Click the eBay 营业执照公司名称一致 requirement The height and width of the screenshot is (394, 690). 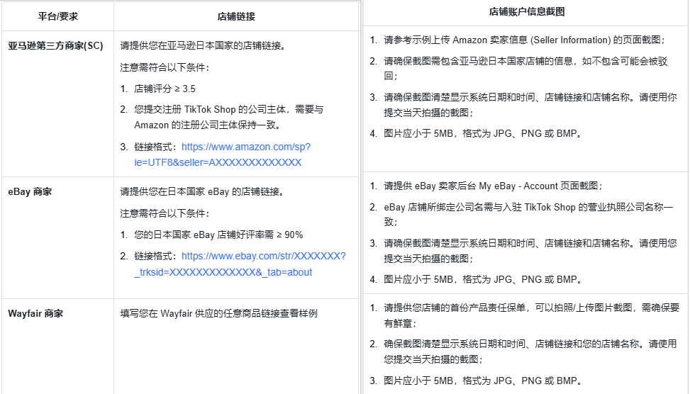528,214
